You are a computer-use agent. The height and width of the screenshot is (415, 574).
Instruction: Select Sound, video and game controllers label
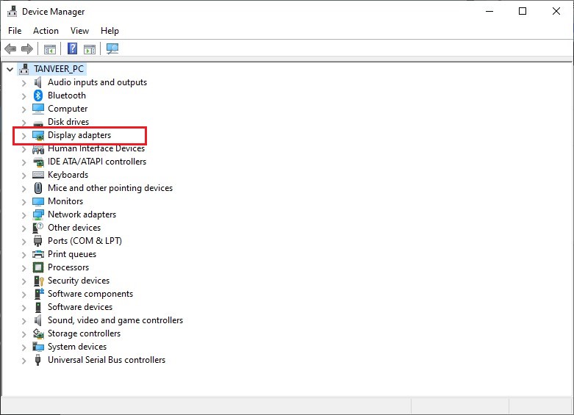click(115, 320)
